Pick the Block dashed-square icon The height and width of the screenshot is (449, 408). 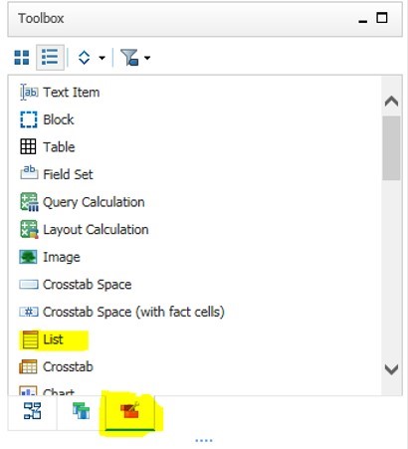(x=29, y=119)
